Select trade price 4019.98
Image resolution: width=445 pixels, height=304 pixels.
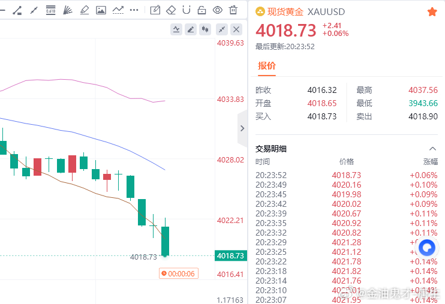(347, 194)
